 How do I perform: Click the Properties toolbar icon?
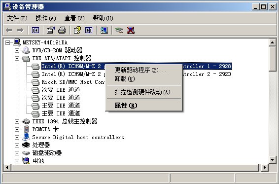tap(51, 30)
